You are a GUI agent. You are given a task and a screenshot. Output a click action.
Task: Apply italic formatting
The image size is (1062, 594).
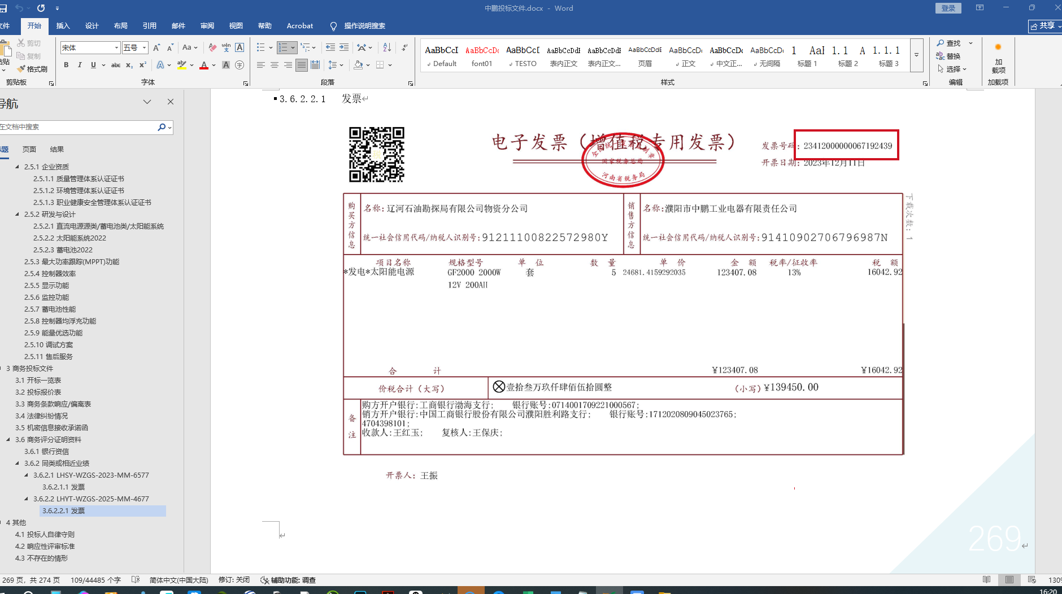[80, 65]
